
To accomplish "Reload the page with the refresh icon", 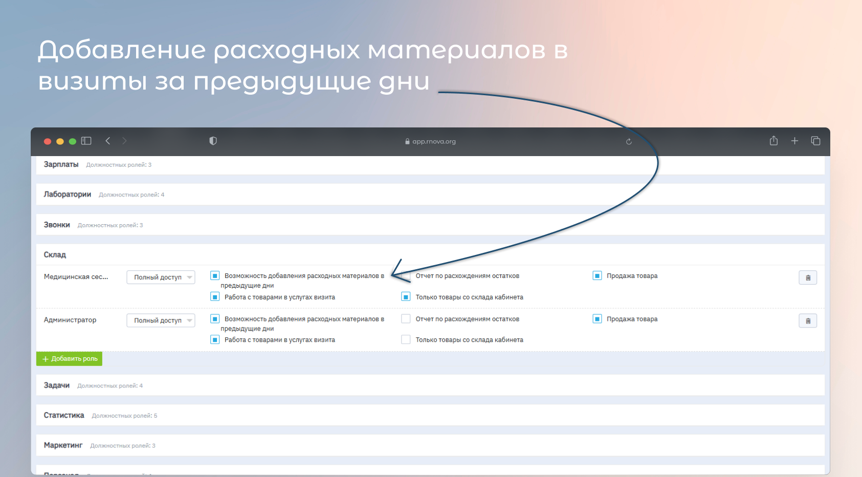I will pos(629,142).
